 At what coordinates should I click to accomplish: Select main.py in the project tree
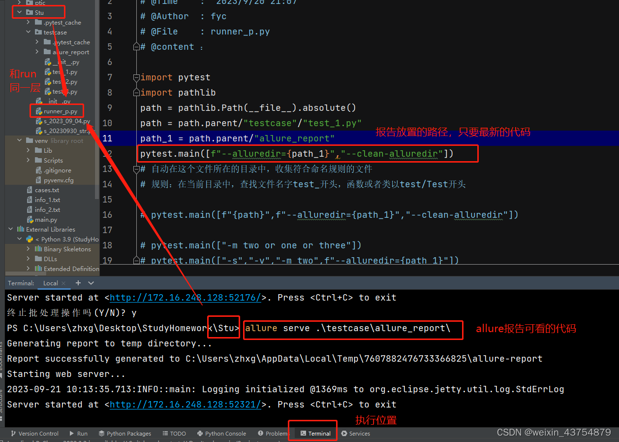point(46,219)
